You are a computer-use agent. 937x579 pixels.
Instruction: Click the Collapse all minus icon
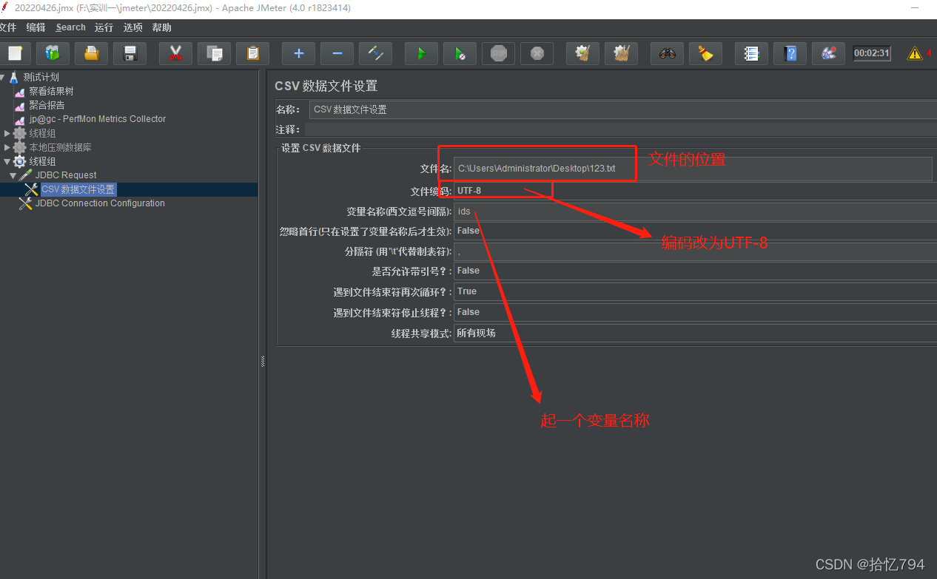click(x=337, y=53)
